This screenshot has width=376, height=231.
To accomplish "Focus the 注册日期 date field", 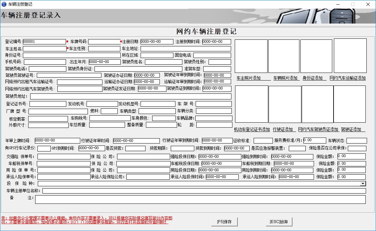I will click(x=157, y=42).
